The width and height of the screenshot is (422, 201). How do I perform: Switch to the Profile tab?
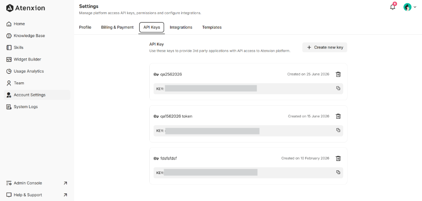pyautogui.click(x=85, y=27)
